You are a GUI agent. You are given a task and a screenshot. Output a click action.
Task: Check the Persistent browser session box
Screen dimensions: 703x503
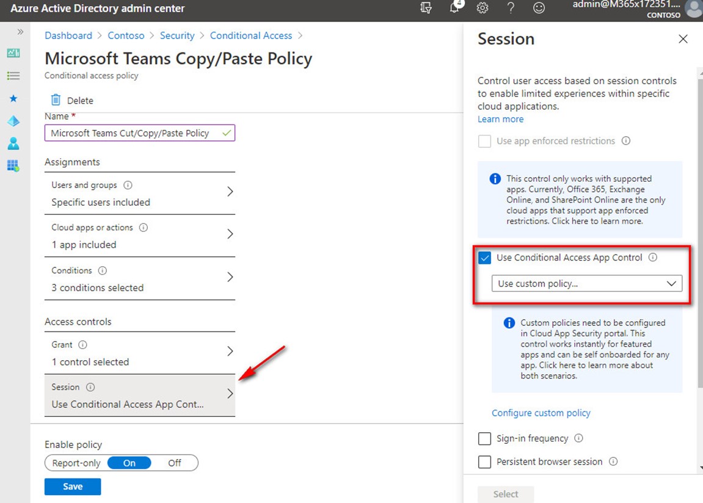tap(485, 461)
